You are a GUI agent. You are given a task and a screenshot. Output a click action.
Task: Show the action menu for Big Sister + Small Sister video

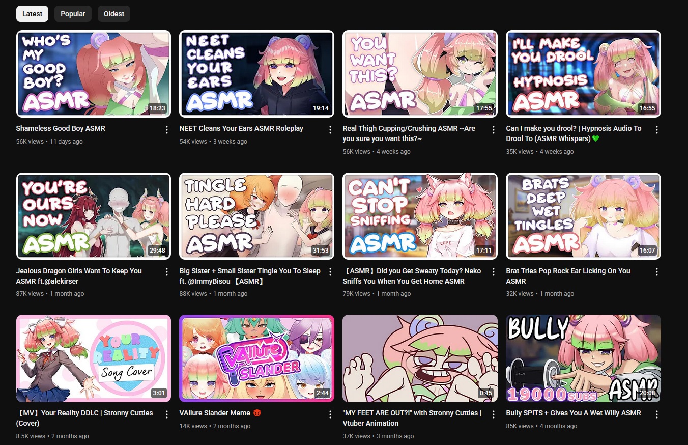330,272
